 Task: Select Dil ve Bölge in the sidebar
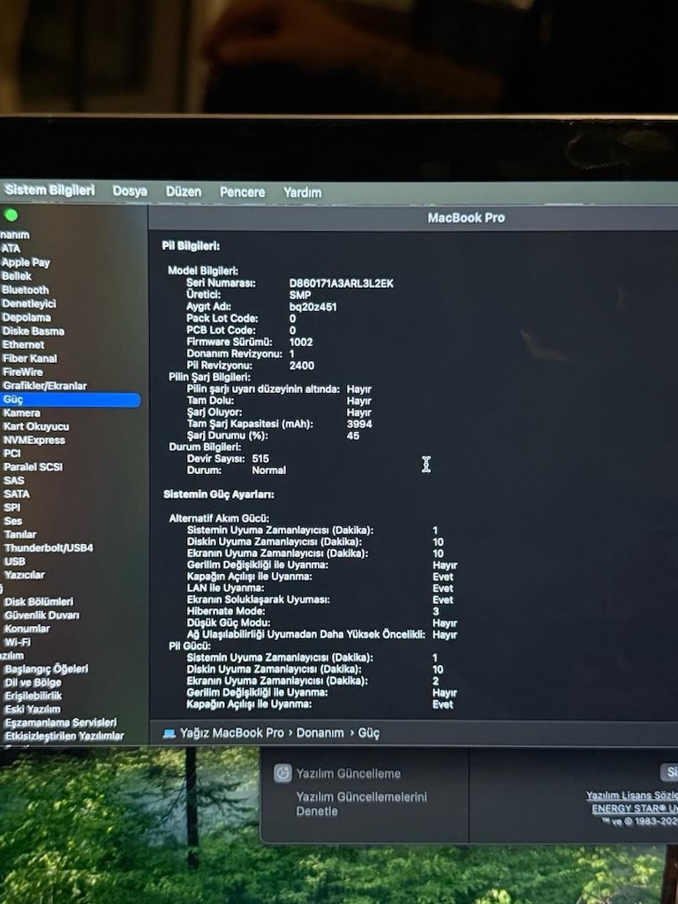(x=33, y=682)
